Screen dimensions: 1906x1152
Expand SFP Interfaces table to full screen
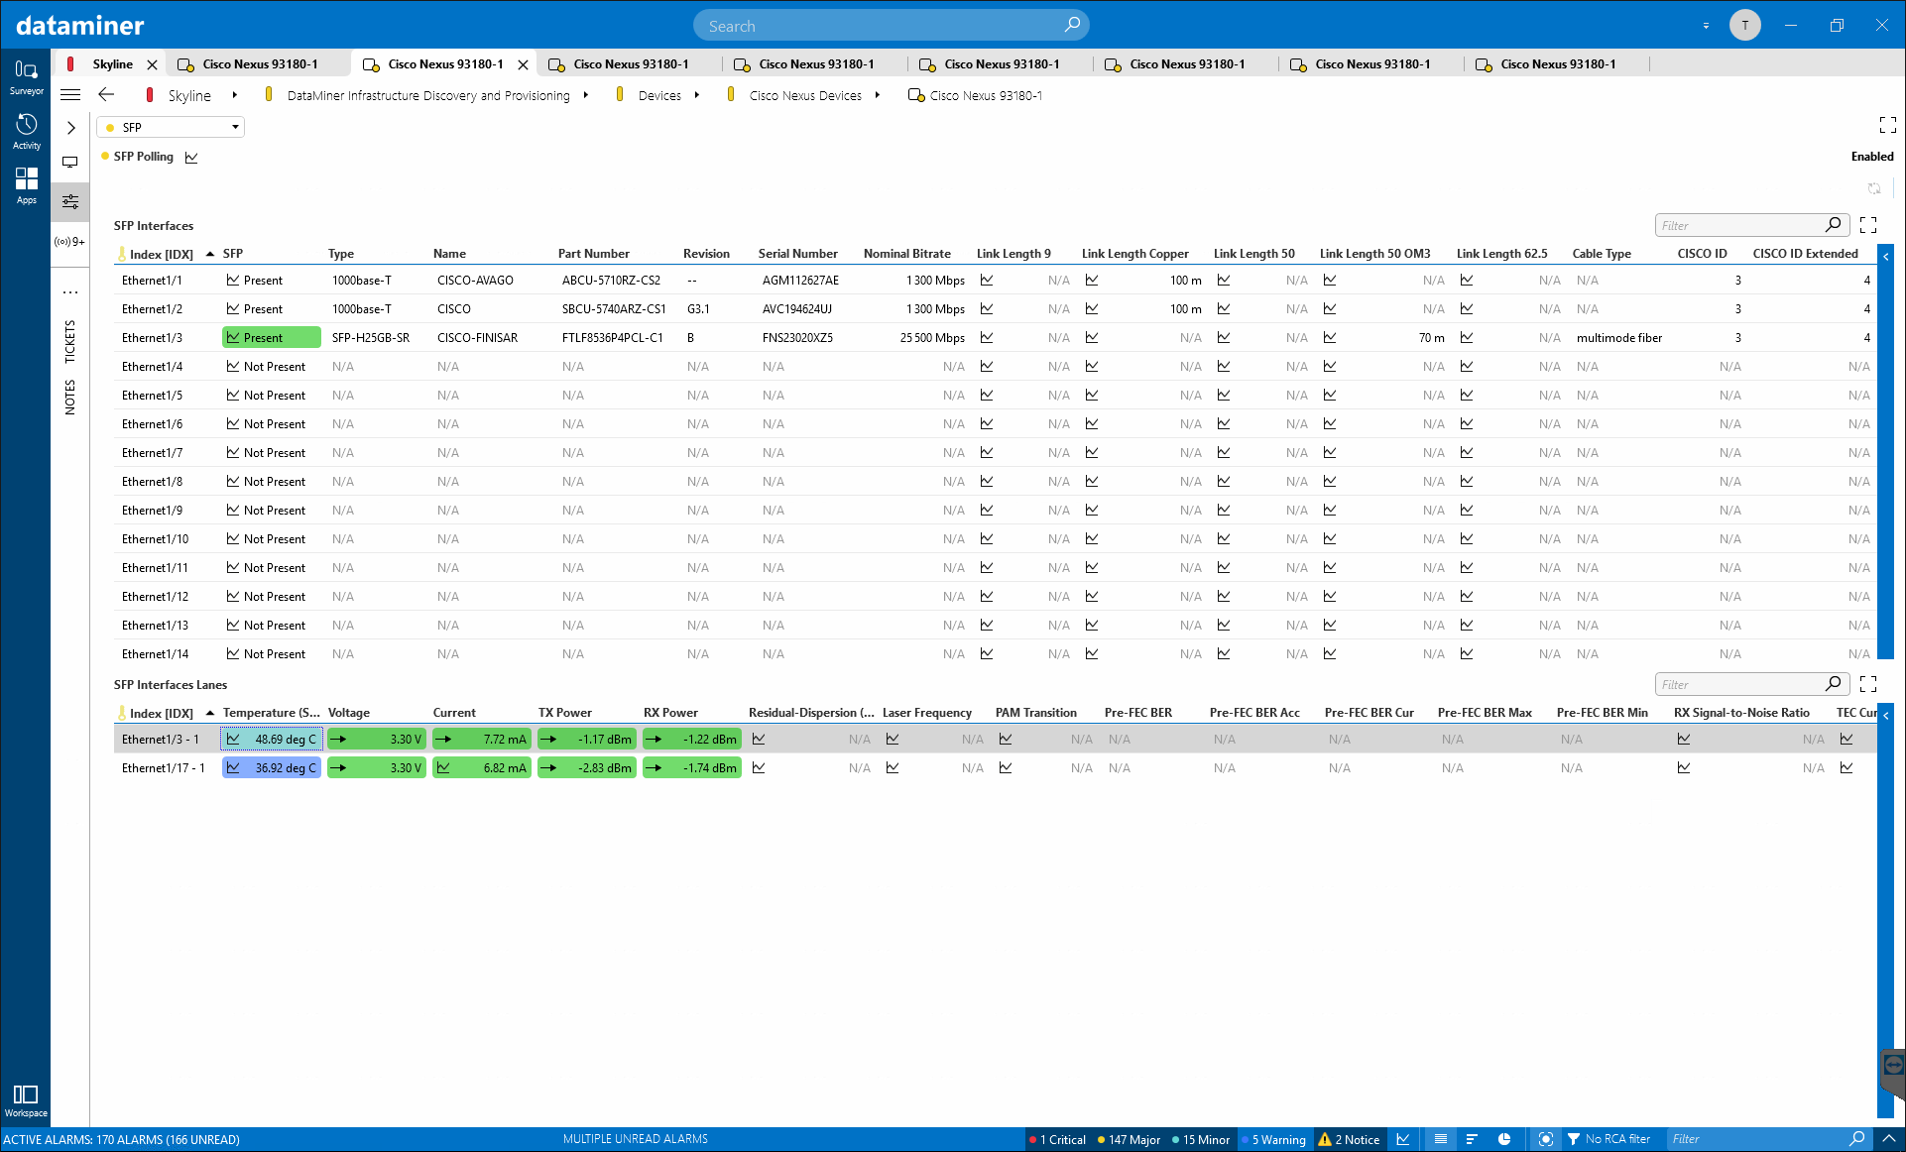(x=1868, y=225)
